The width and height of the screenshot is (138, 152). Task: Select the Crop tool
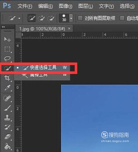(7, 78)
